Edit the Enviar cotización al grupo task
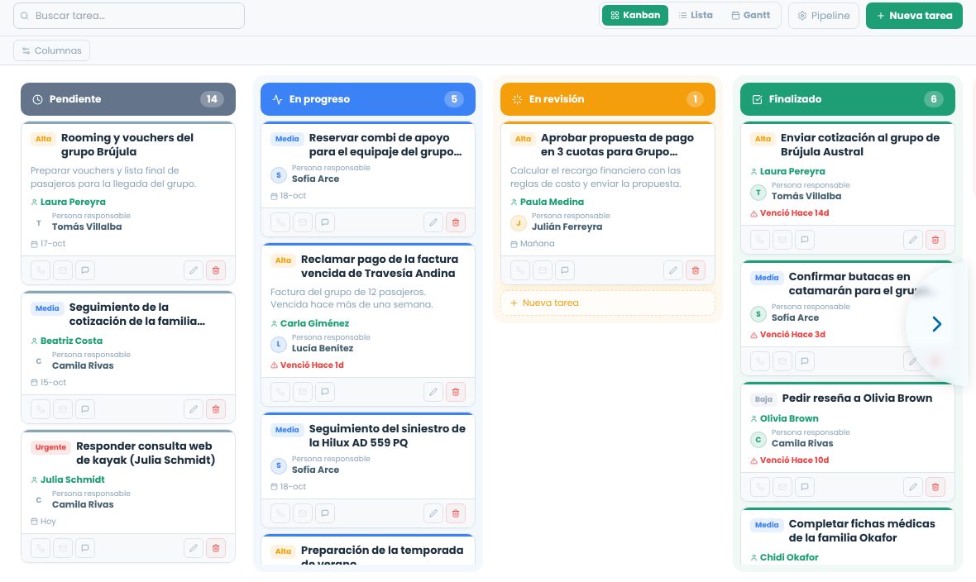Screen dimensions: 976x582 (x=912, y=240)
